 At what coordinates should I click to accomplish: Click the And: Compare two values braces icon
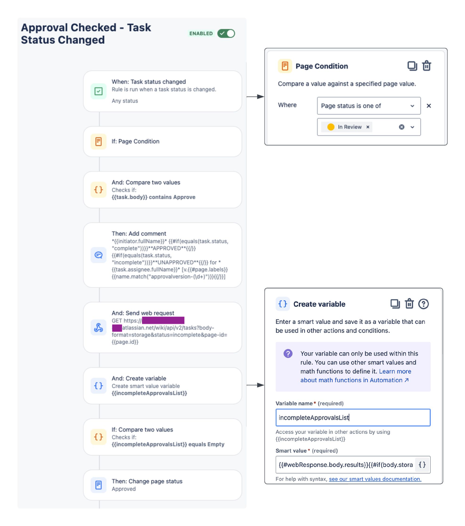click(98, 190)
